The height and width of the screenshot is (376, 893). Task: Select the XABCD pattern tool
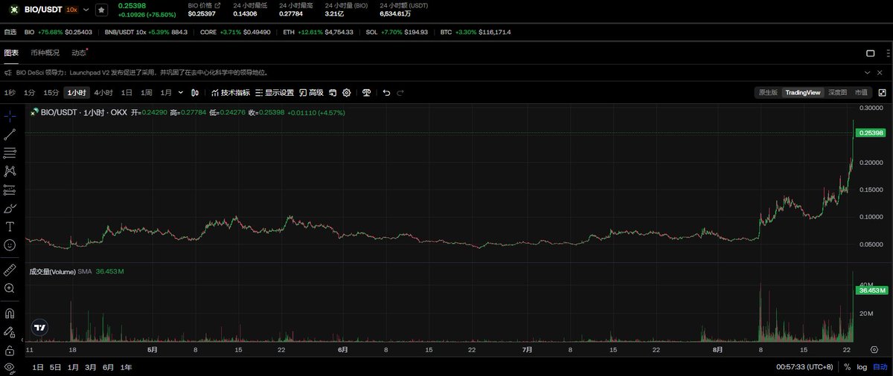point(10,171)
